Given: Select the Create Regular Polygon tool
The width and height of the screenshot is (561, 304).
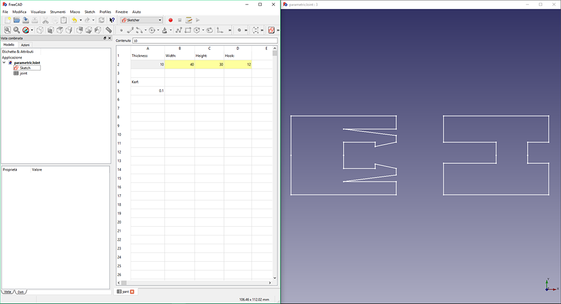Looking at the screenshot, I should (197, 31).
